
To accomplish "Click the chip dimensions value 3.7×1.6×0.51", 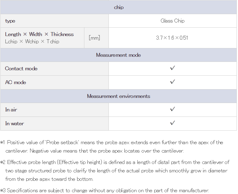I will [172, 38].
